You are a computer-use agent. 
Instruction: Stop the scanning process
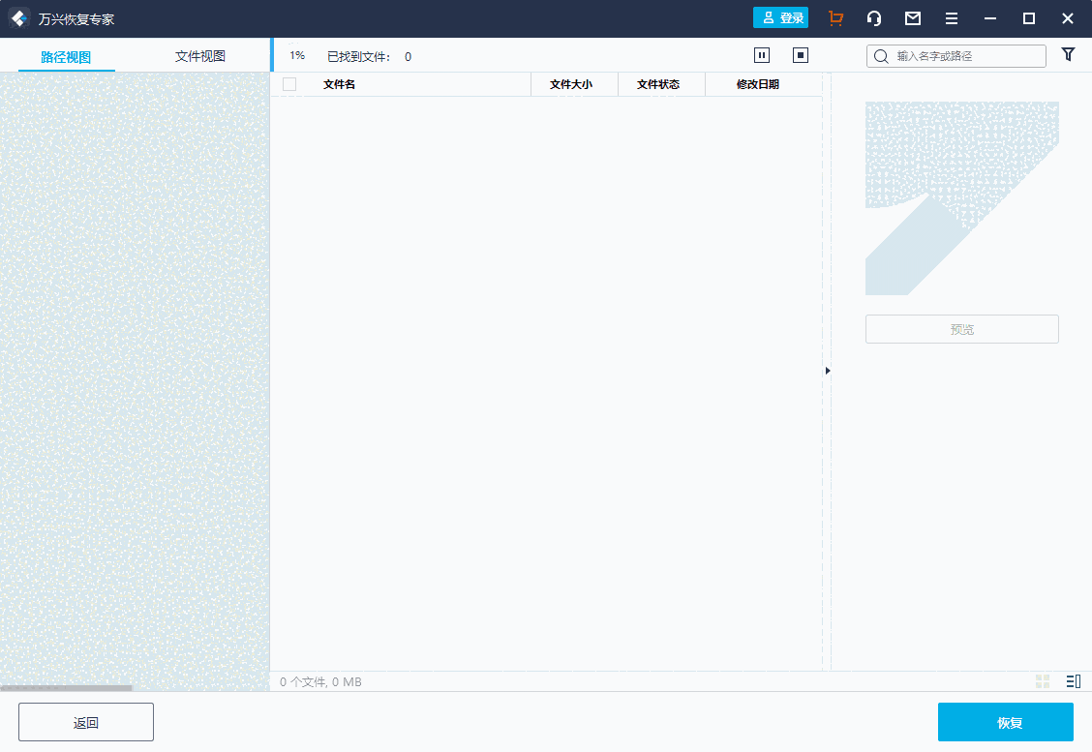pos(801,56)
